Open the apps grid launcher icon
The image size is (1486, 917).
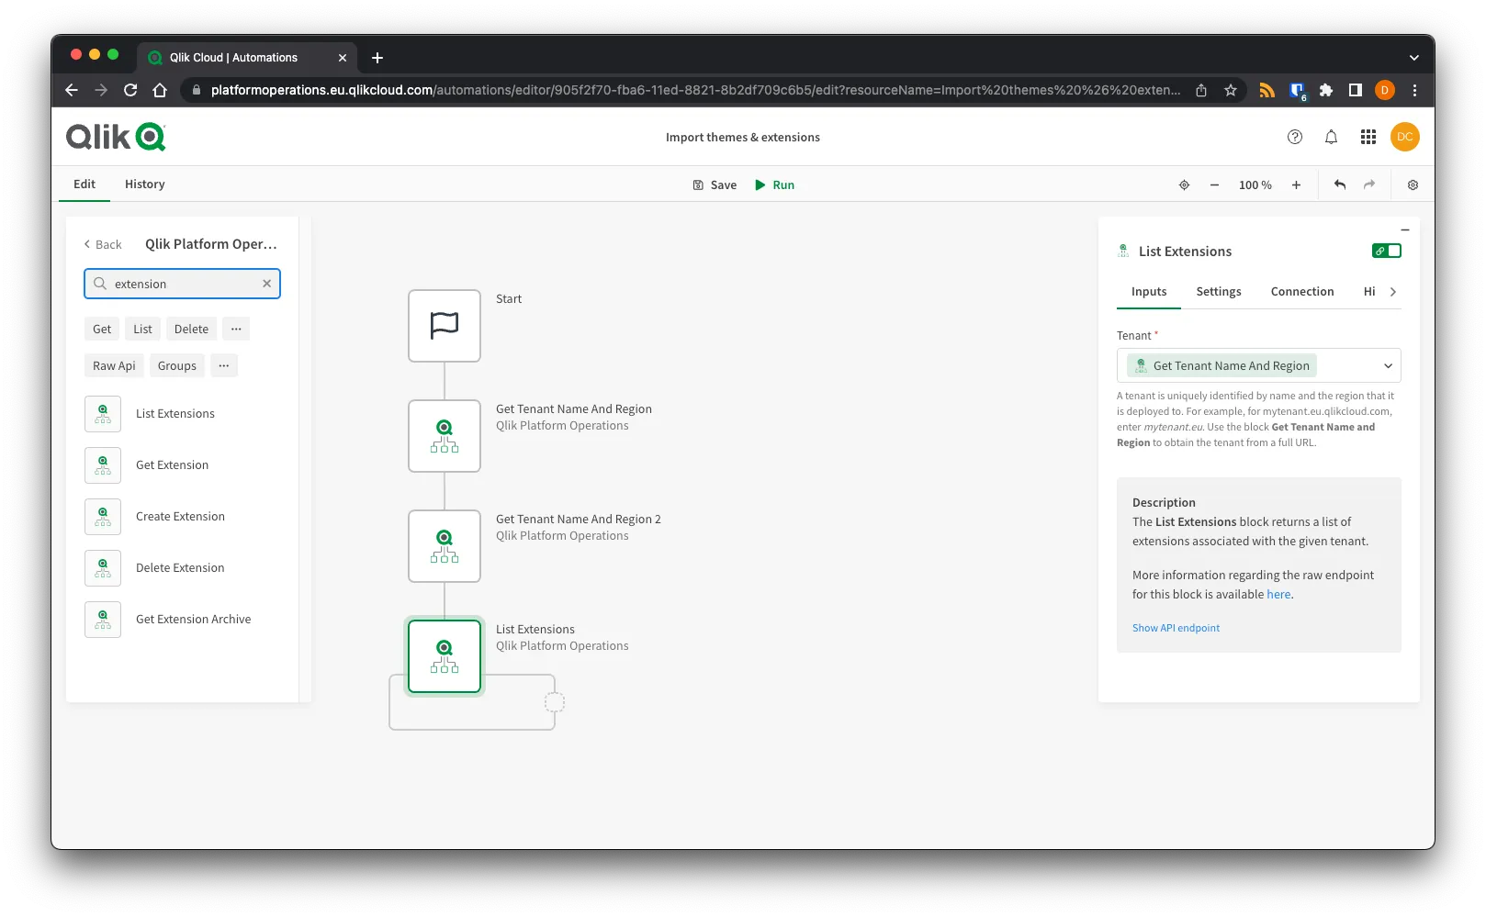(1368, 137)
